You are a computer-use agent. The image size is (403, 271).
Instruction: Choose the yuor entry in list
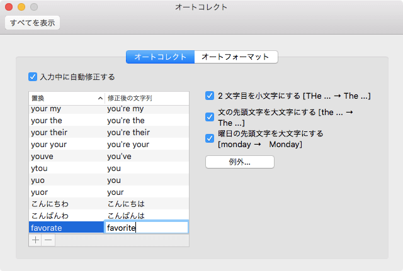tap(66, 192)
